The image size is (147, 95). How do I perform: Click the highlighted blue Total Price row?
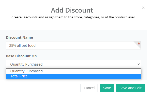[x=74, y=76]
